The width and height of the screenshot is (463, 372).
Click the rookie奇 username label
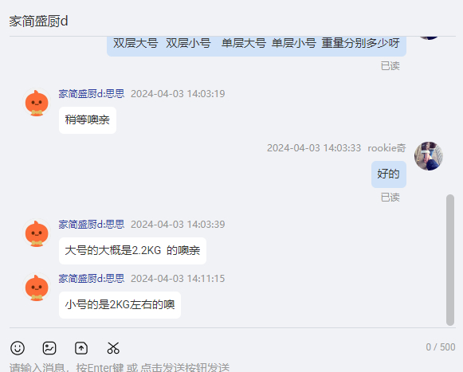point(386,148)
